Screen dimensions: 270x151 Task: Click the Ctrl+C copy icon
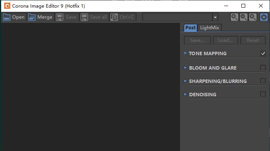(x=114, y=17)
